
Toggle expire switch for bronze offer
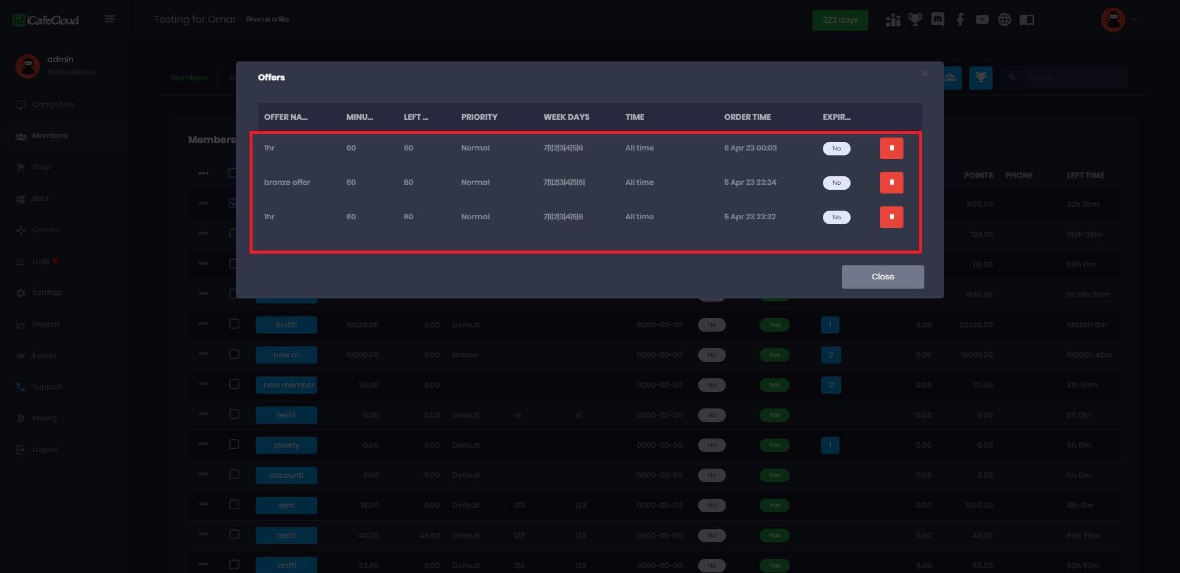pyautogui.click(x=836, y=183)
